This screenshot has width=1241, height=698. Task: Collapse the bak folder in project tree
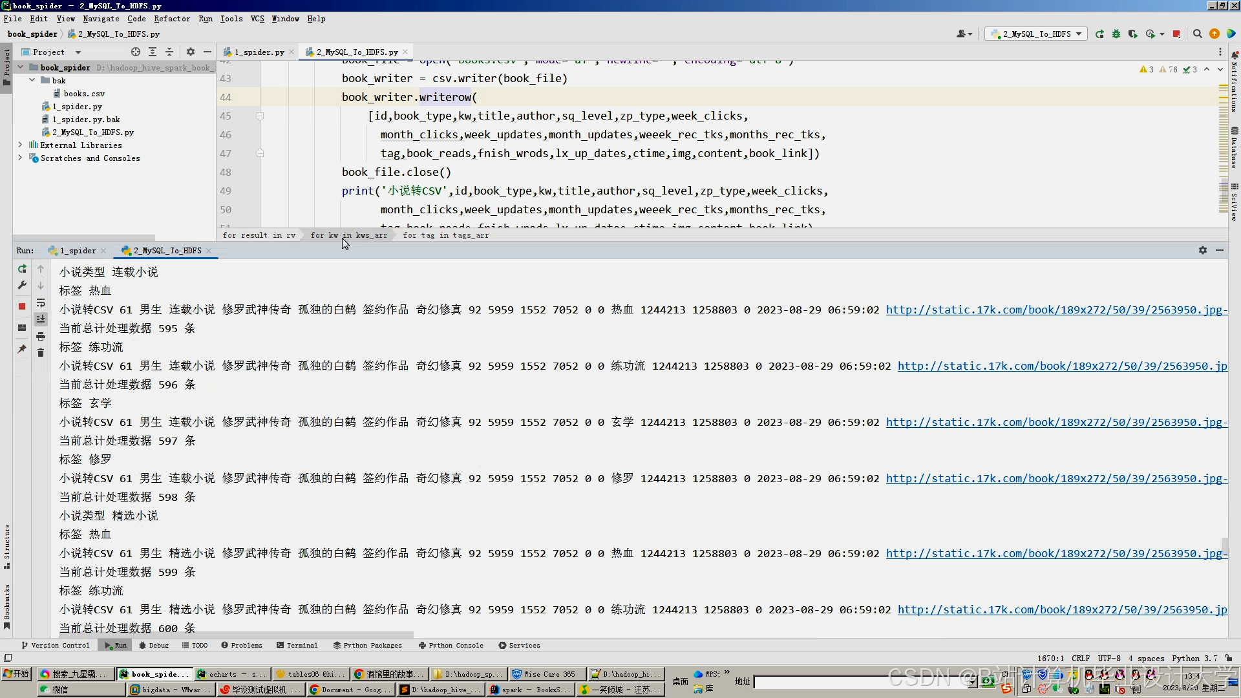coord(32,81)
